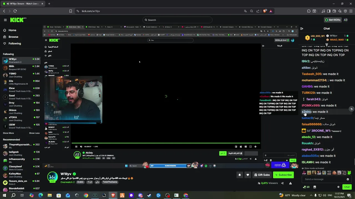
Task: Click the zoom out magnifier icon
Action: coord(252,11)
